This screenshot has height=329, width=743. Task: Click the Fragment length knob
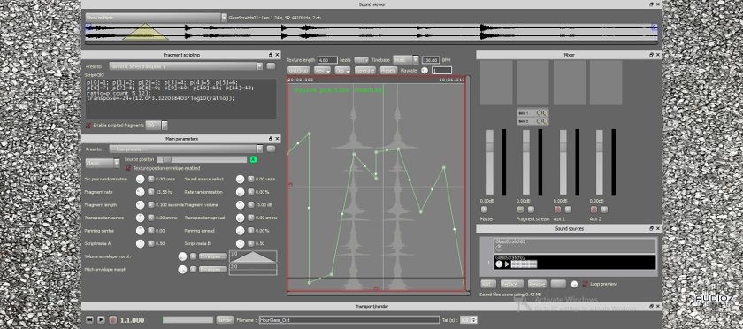[140, 205]
